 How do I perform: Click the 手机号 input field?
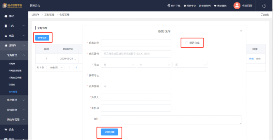(x=136, y=108)
